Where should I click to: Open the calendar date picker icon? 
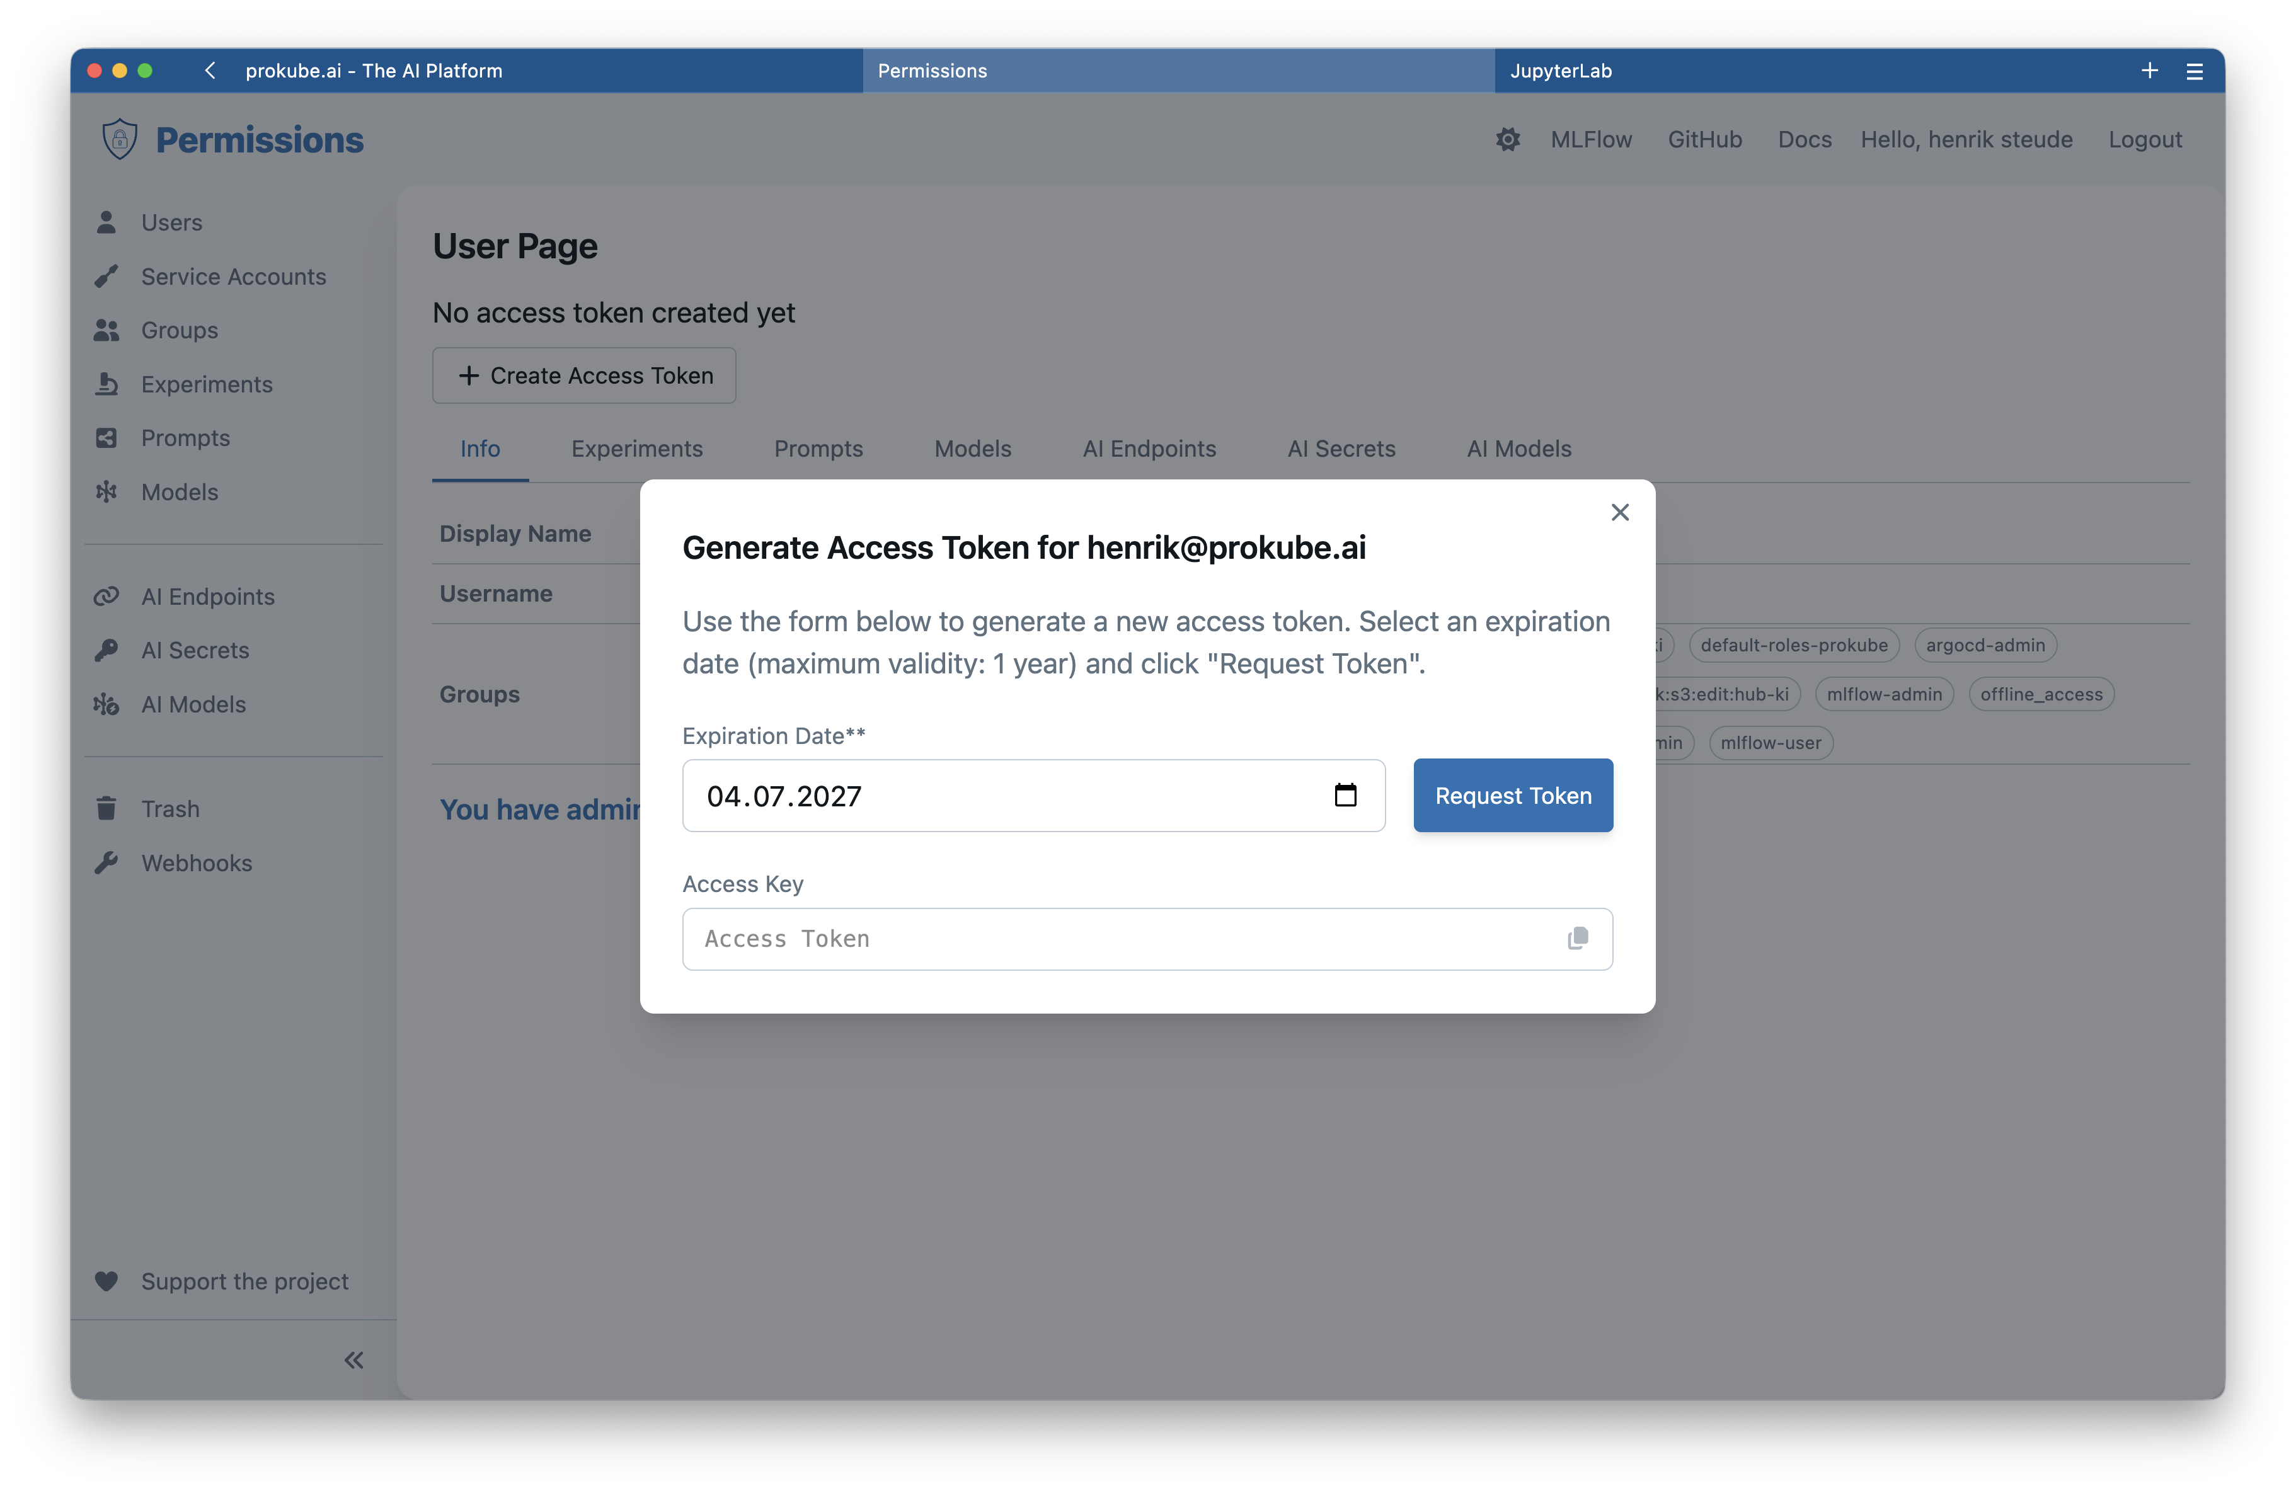click(1346, 795)
